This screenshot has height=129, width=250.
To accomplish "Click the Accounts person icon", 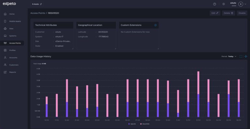I will (x=5, y=58).
